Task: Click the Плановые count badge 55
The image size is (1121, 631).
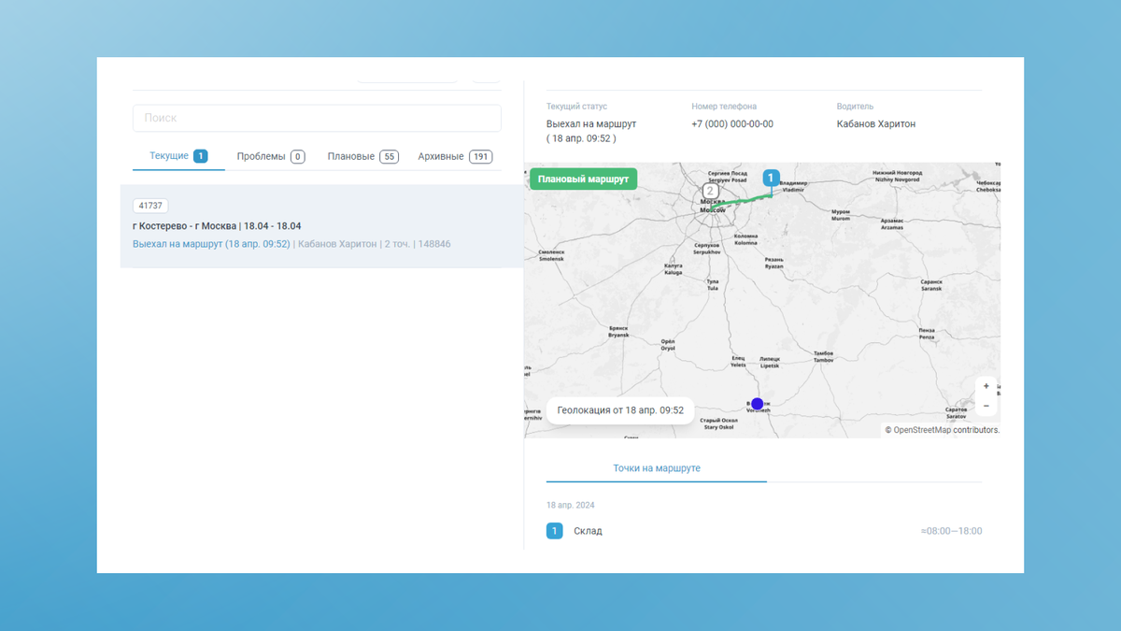Action: 390,157
